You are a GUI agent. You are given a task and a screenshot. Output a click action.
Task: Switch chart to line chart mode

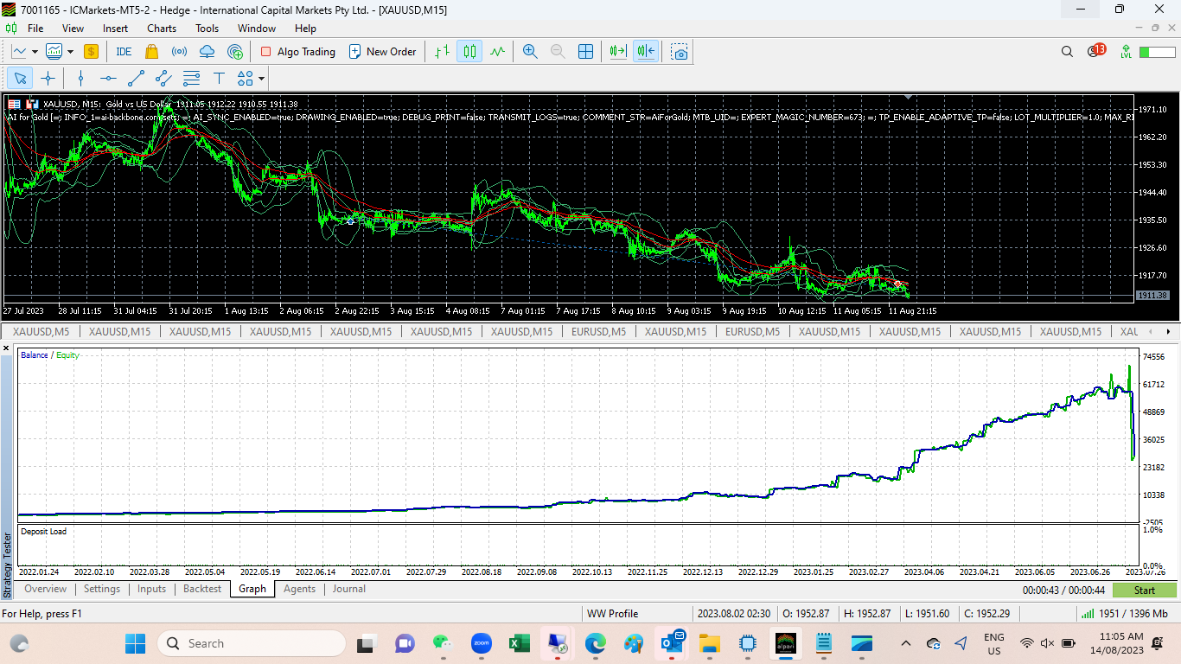(x=497, y=52)
